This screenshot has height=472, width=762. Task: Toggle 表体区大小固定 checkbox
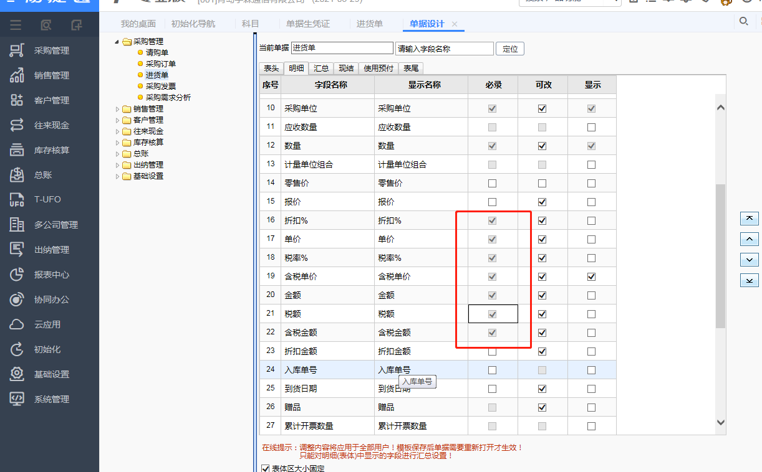click(265, 468)
